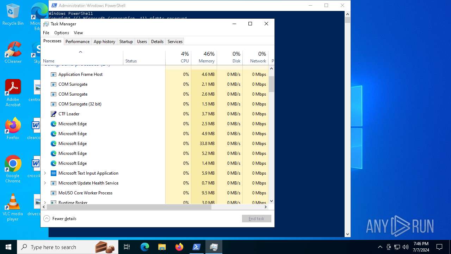Click the sort arrow above the Name column

(80, 52)
